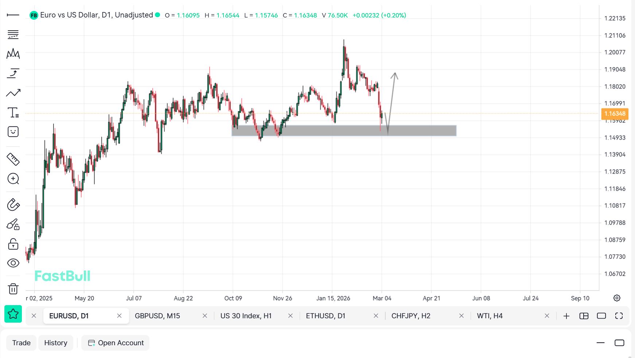Select the horizontal line drawing tool
This screenshot has width=635, height=358.
point(13,15)
